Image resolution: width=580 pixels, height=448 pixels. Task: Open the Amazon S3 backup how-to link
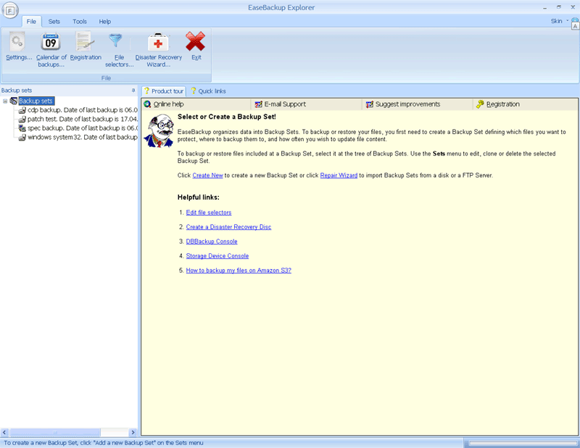239,271
